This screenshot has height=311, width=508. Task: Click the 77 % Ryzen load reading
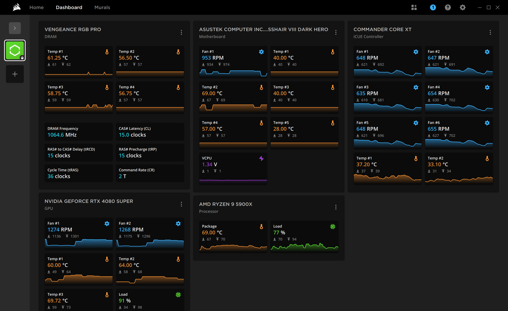279,233
